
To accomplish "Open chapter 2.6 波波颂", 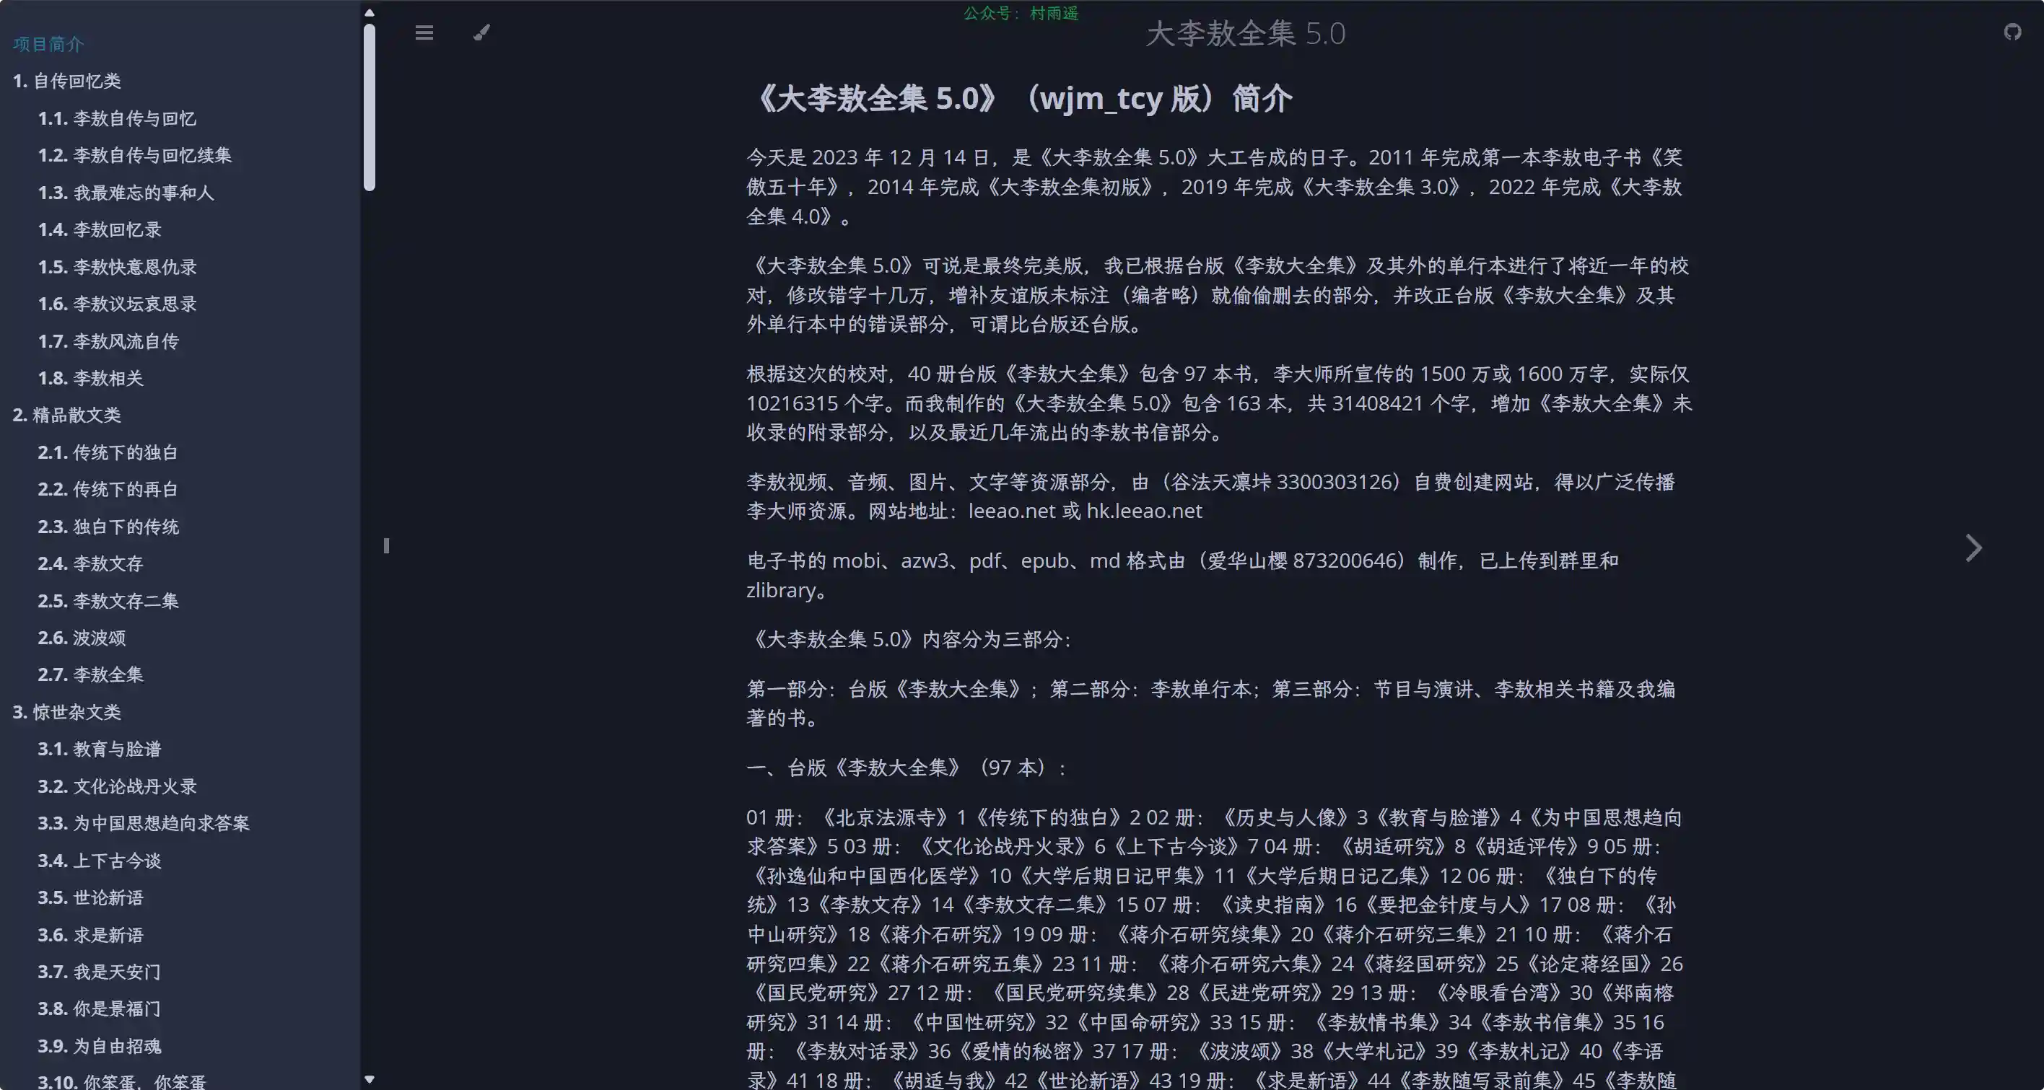I will pyautogui.click(x=82, y=638).
